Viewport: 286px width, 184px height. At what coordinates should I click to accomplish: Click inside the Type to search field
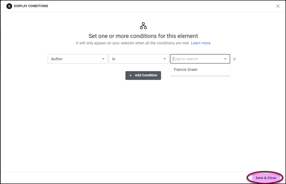tap(196, 59)
